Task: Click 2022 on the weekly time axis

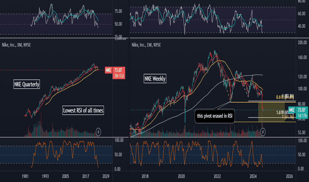Action: 217,176
